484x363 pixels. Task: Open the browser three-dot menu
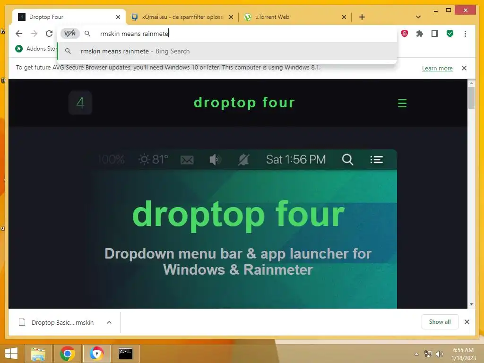[465, 34]
